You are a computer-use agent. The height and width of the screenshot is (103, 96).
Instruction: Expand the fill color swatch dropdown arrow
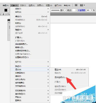(x=8, y=10)
